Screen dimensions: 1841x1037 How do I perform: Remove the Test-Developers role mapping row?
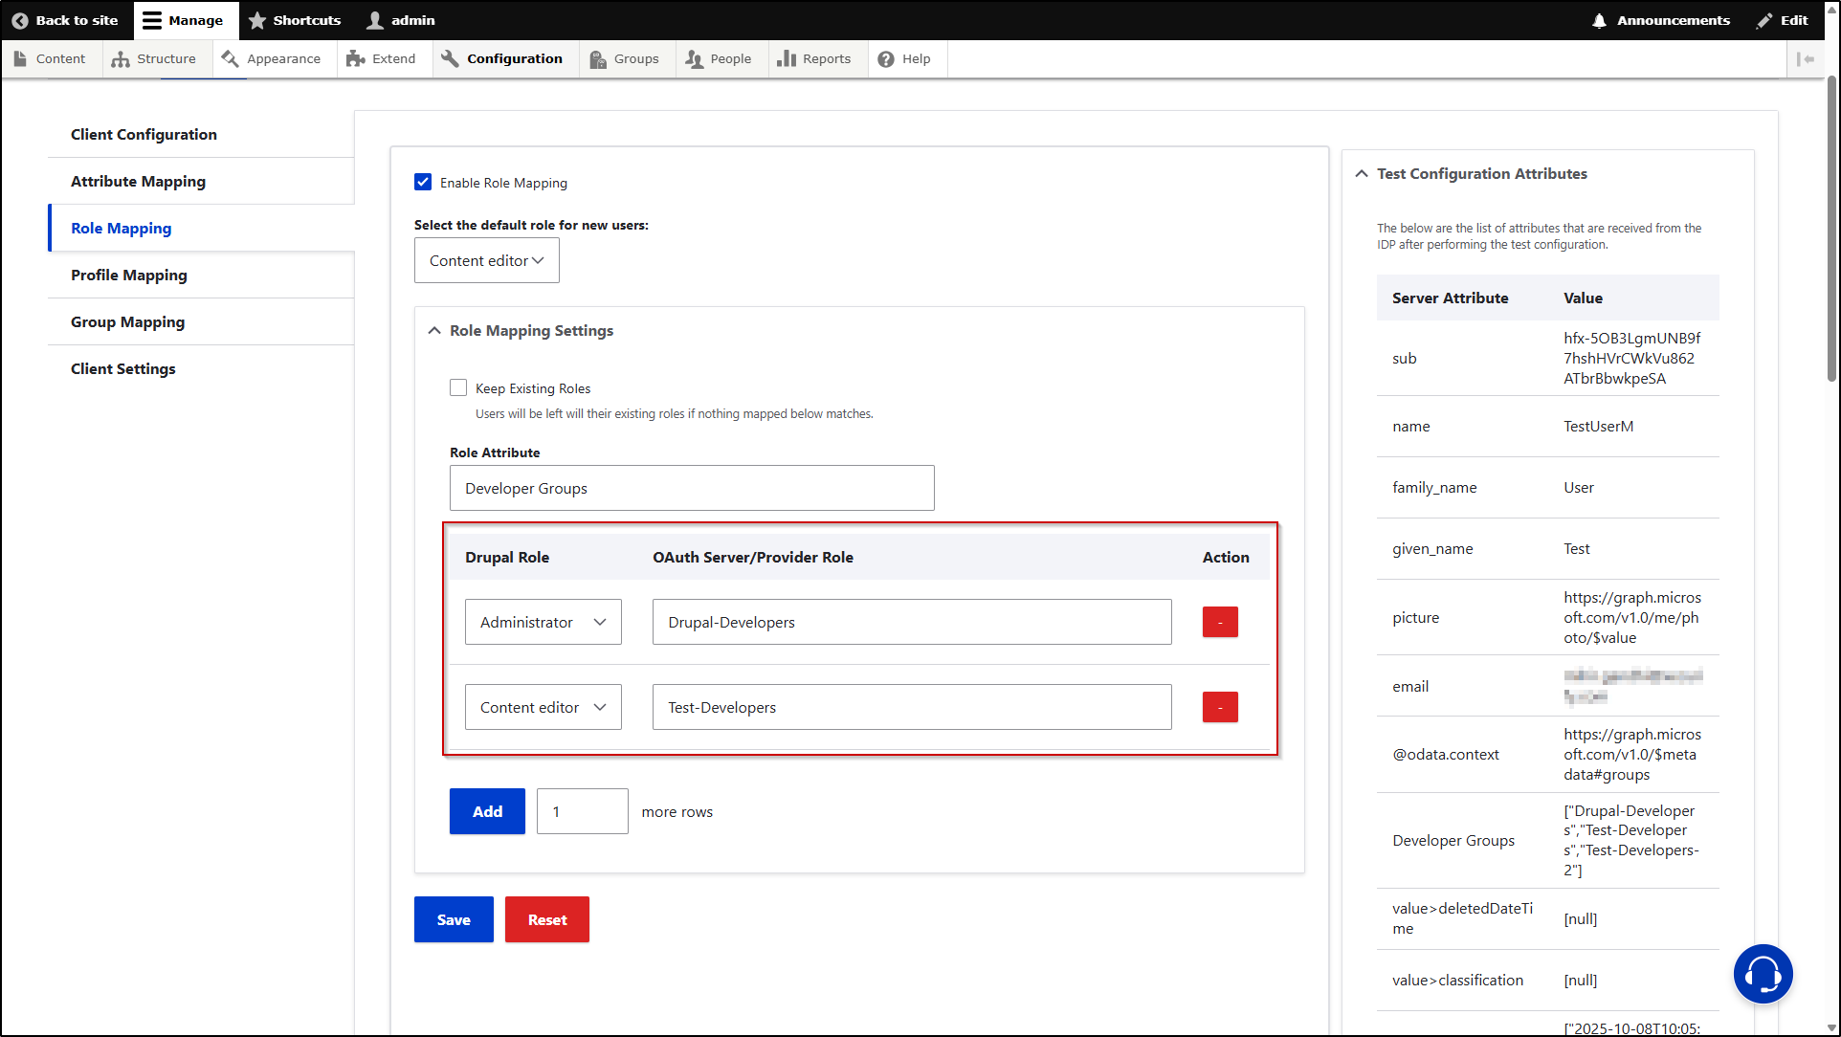[x=1220, y=707]
